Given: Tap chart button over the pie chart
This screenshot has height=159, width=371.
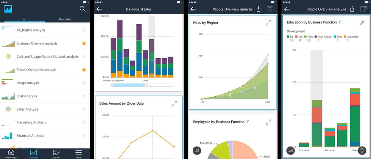Looking at the screenshot, I should click(197, 151).
